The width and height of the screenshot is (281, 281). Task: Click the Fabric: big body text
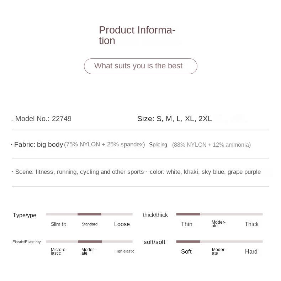(x=38, y=145)
